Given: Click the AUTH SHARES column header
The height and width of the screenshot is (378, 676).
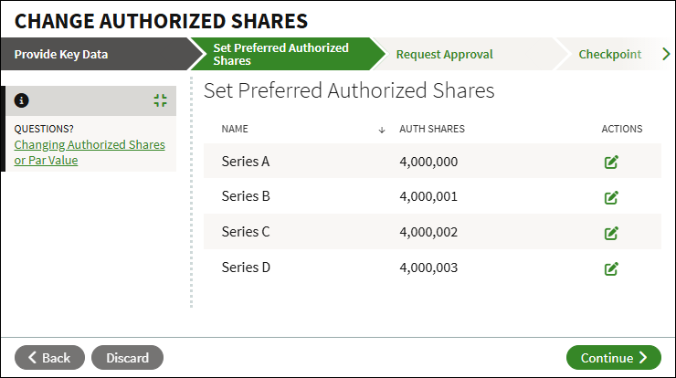Looking at the screenshot, I should click(x=432, y=129).
